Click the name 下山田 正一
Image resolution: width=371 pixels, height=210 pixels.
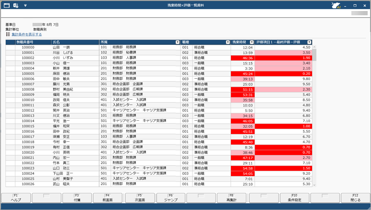(63, 173)
